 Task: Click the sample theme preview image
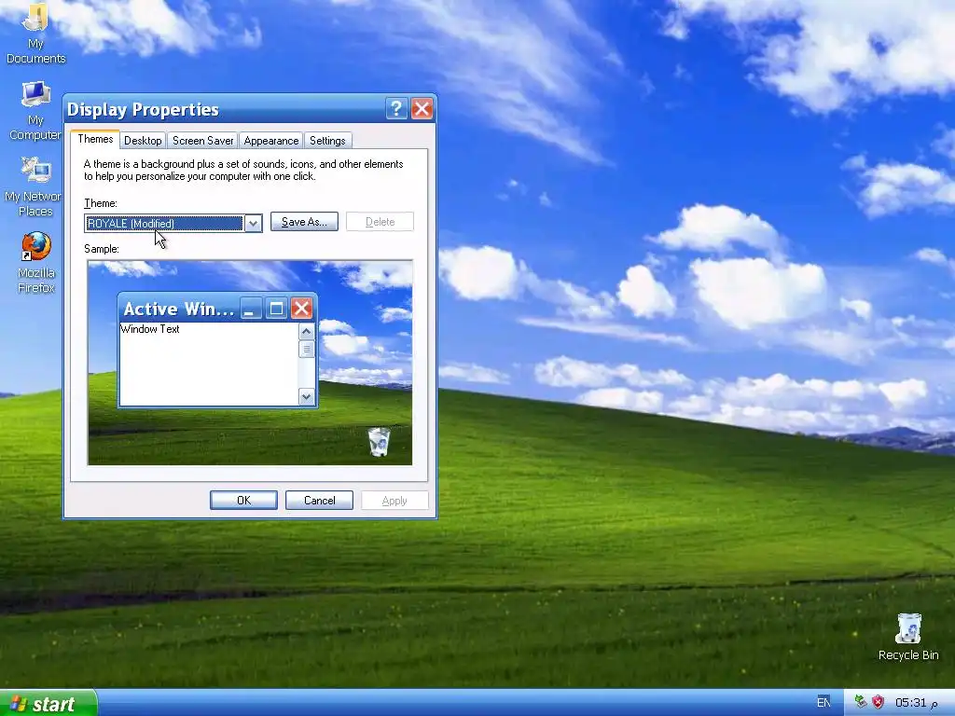(x=250, y=363)
